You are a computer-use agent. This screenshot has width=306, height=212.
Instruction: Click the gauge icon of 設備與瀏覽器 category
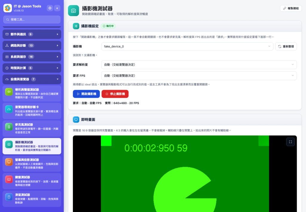click(x=7, y=79)
